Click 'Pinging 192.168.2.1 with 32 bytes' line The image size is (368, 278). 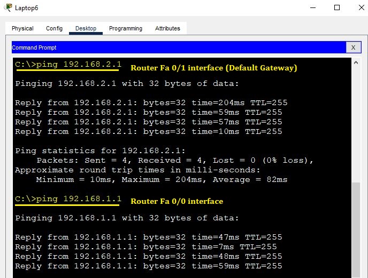(x=127, y=83)
